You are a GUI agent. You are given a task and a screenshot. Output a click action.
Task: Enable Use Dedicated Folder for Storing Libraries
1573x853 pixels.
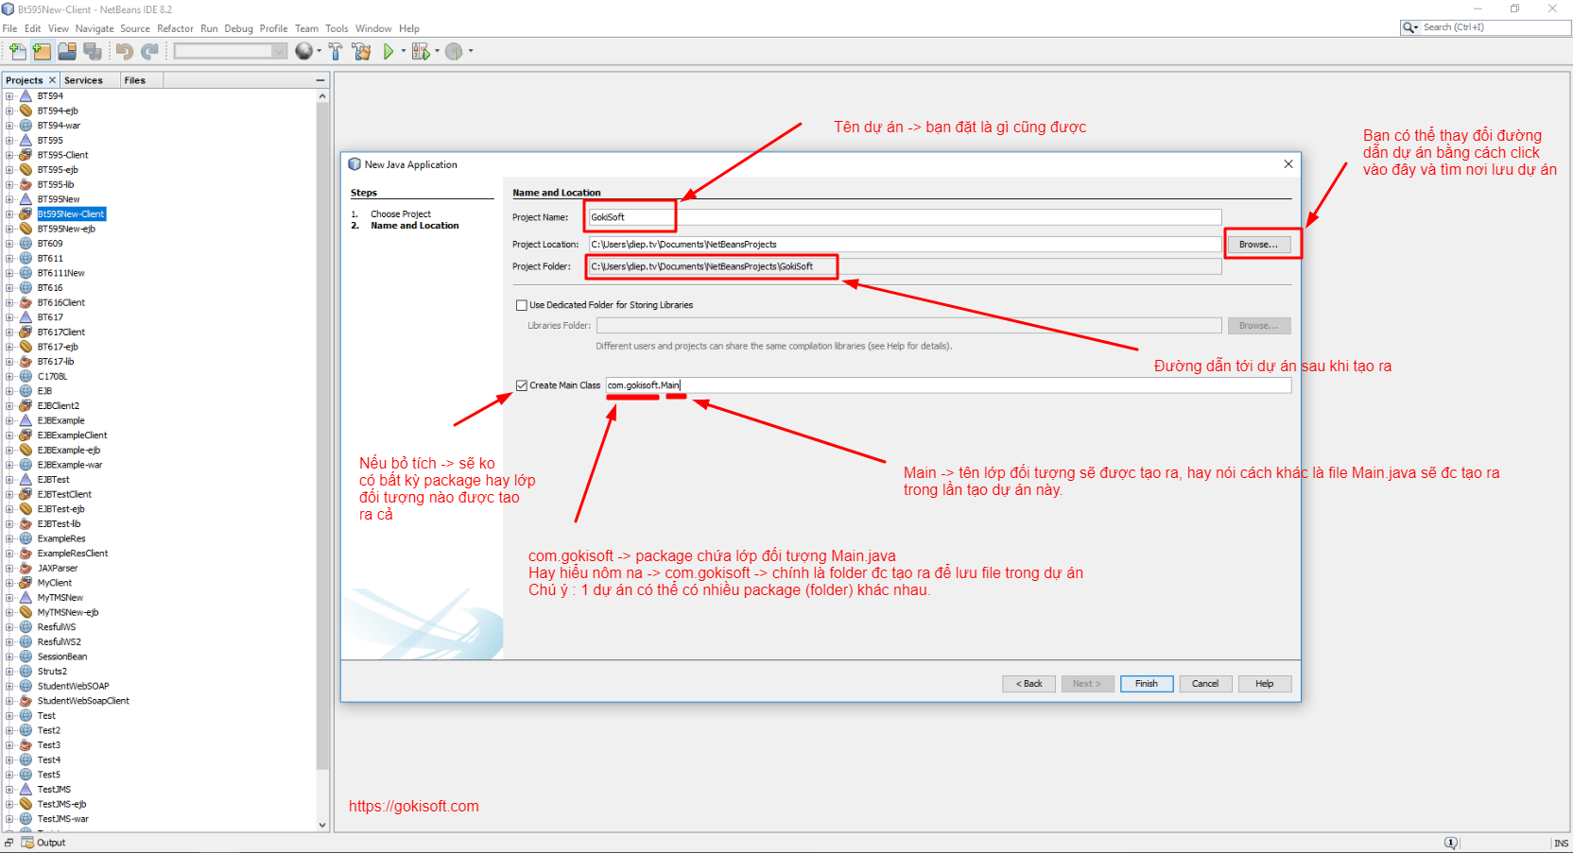pos(522,305)
